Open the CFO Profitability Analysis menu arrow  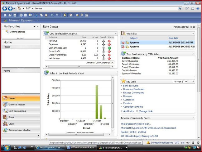(x=116, y=34)
